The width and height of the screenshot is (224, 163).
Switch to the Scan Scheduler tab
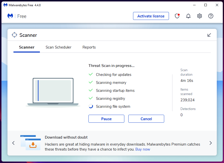coord(58,47)
